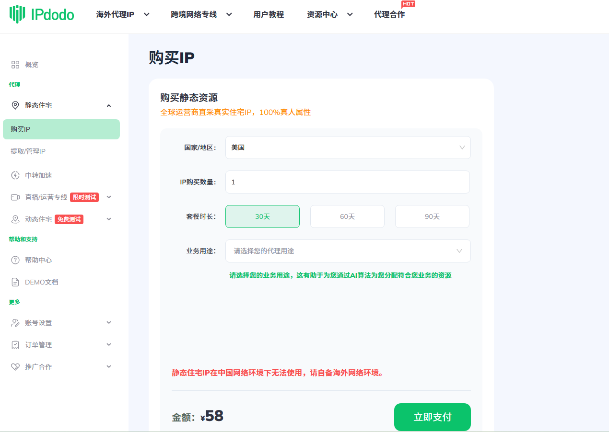609x432 pixels.
Task: Click the 静态住宅 location pin icon
Action: pos(15,105)
